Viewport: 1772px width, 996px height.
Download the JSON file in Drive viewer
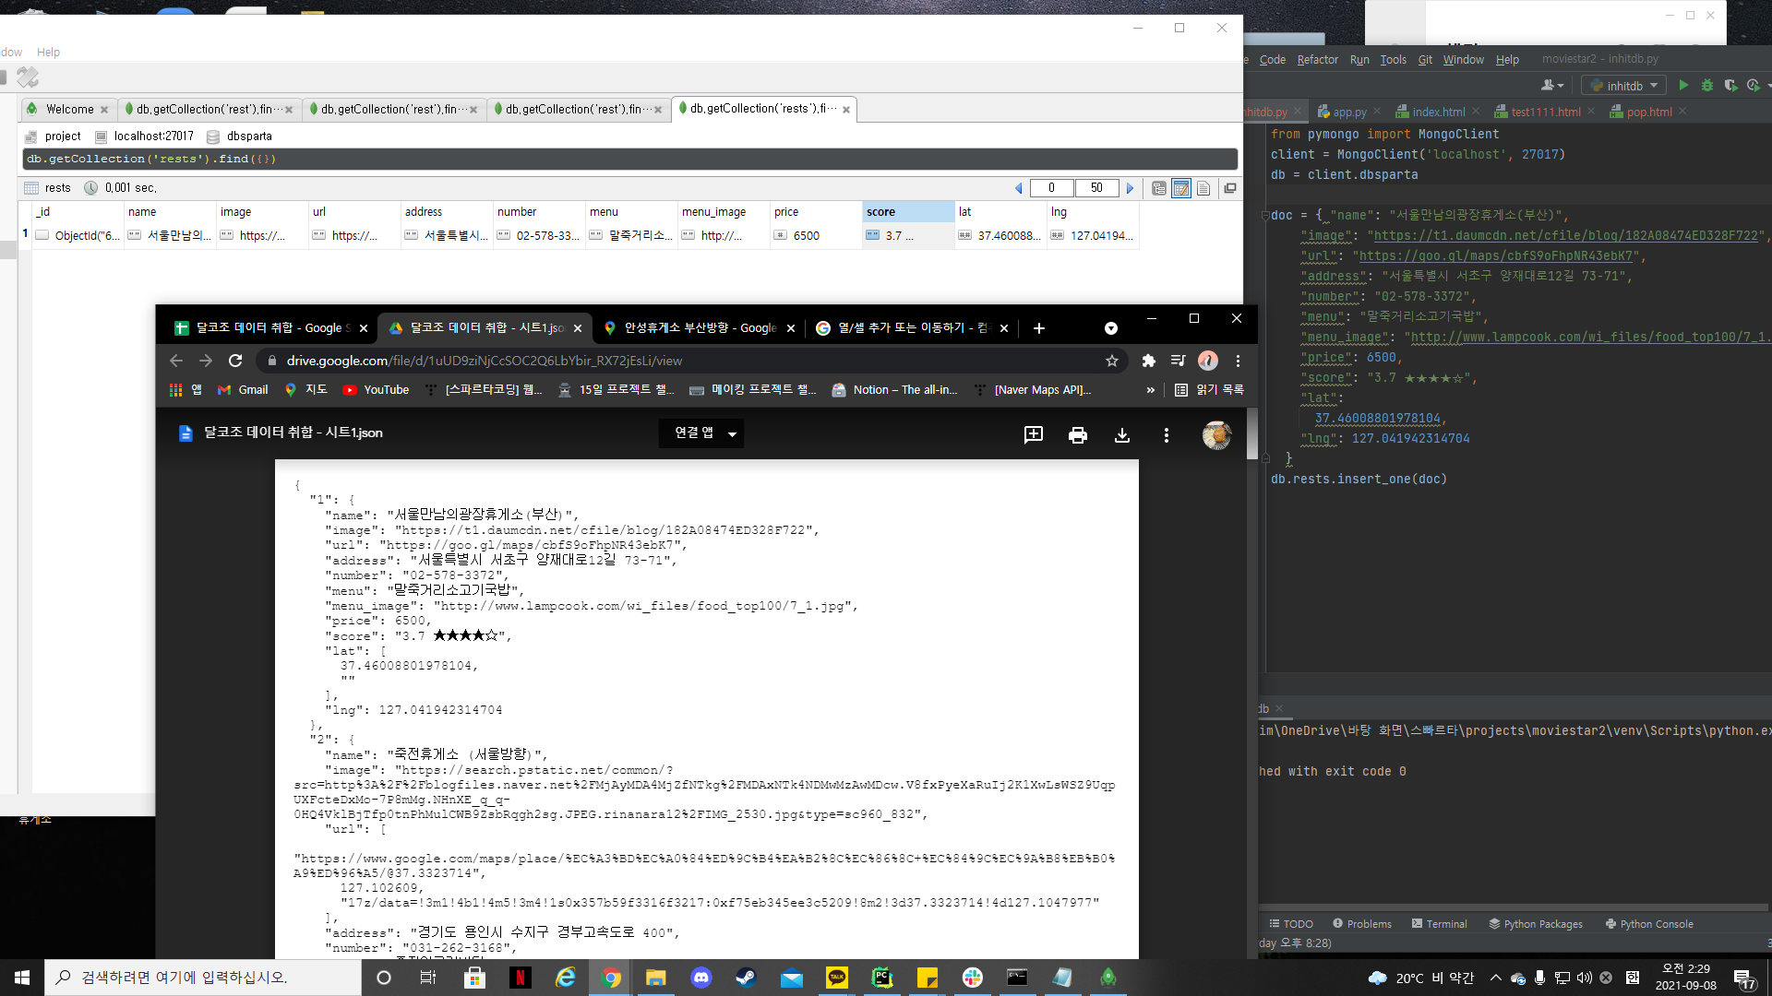click(x=1122, y=435)
